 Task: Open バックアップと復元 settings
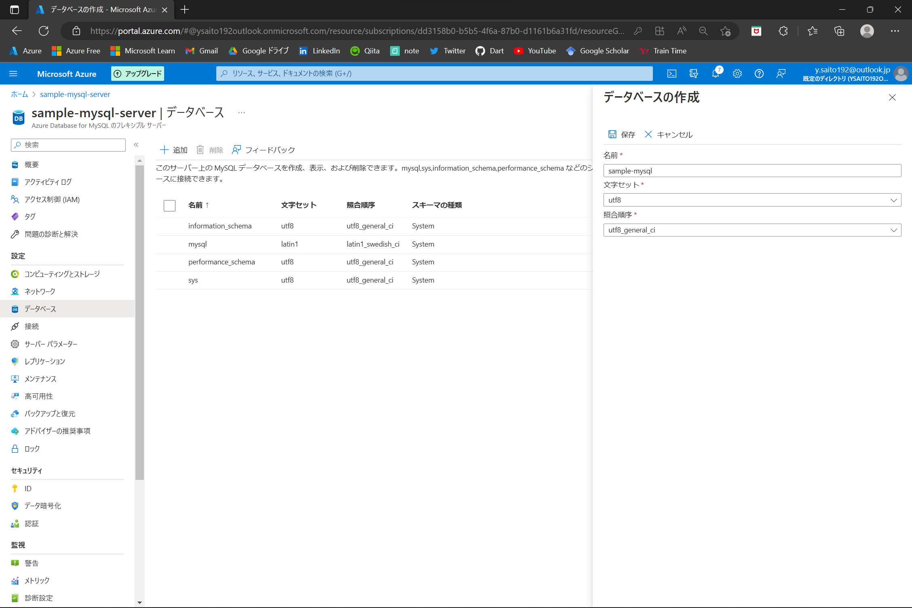pos(49,413)
